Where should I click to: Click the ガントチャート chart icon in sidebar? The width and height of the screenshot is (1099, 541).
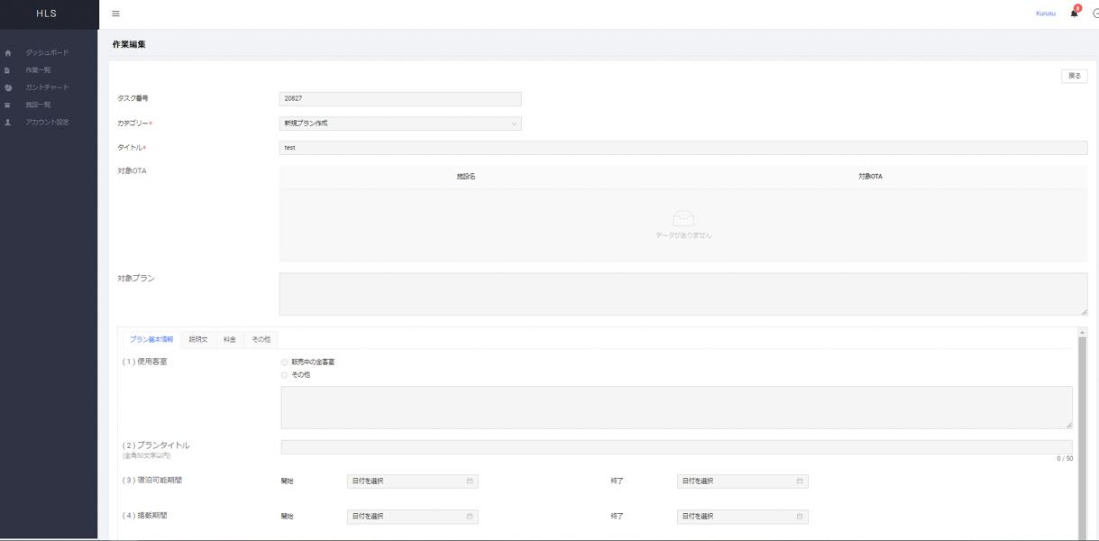coord(8,87)
